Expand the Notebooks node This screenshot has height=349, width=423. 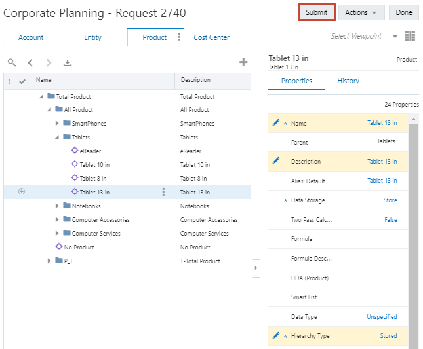coord(57,206)
